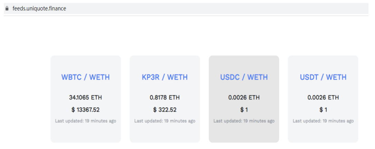Viewport: 375px width, 149px height.
Task: Click the 0.8178 ETH price value
Action: [x=165, y=98]
